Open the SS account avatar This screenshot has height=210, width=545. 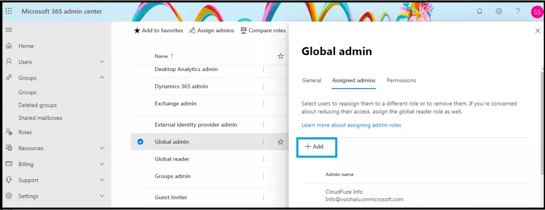(x=536, y=12)
